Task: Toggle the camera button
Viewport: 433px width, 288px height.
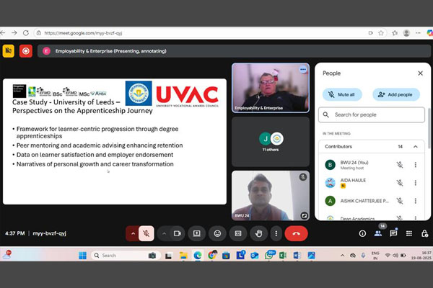Action: click(178, 233)
